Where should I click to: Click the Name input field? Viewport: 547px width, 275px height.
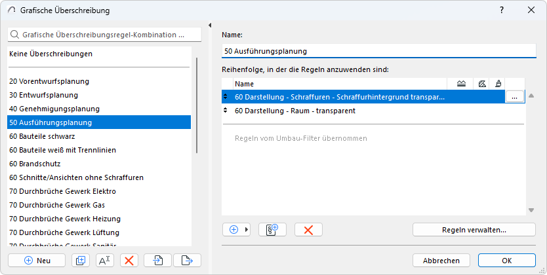click(x=378, y=50)
